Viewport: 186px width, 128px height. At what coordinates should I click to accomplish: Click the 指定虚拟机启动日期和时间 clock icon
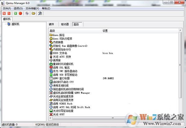tap(51, 89)
